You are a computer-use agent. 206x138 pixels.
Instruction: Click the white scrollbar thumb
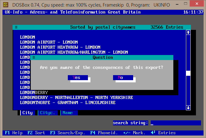click(x=188, y=73)
